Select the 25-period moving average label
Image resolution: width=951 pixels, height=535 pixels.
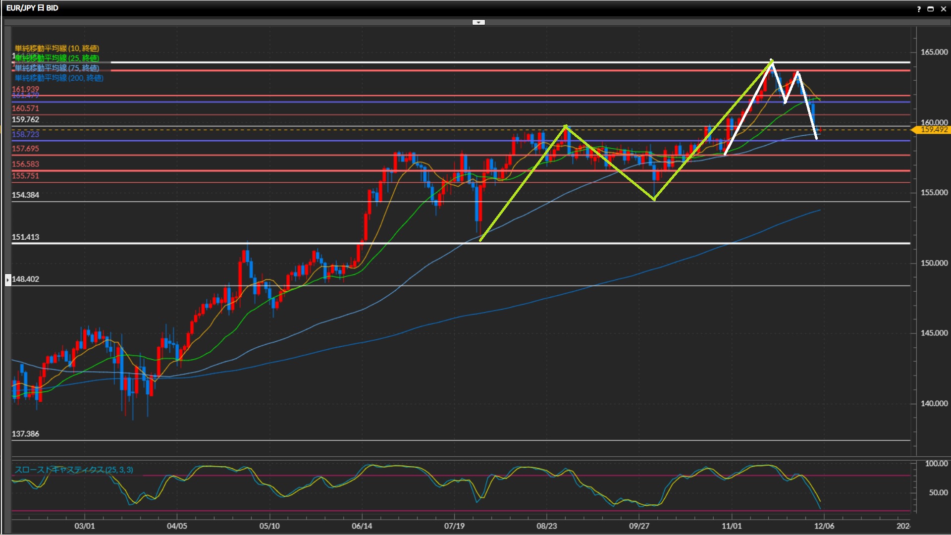[x=57, y=58]
